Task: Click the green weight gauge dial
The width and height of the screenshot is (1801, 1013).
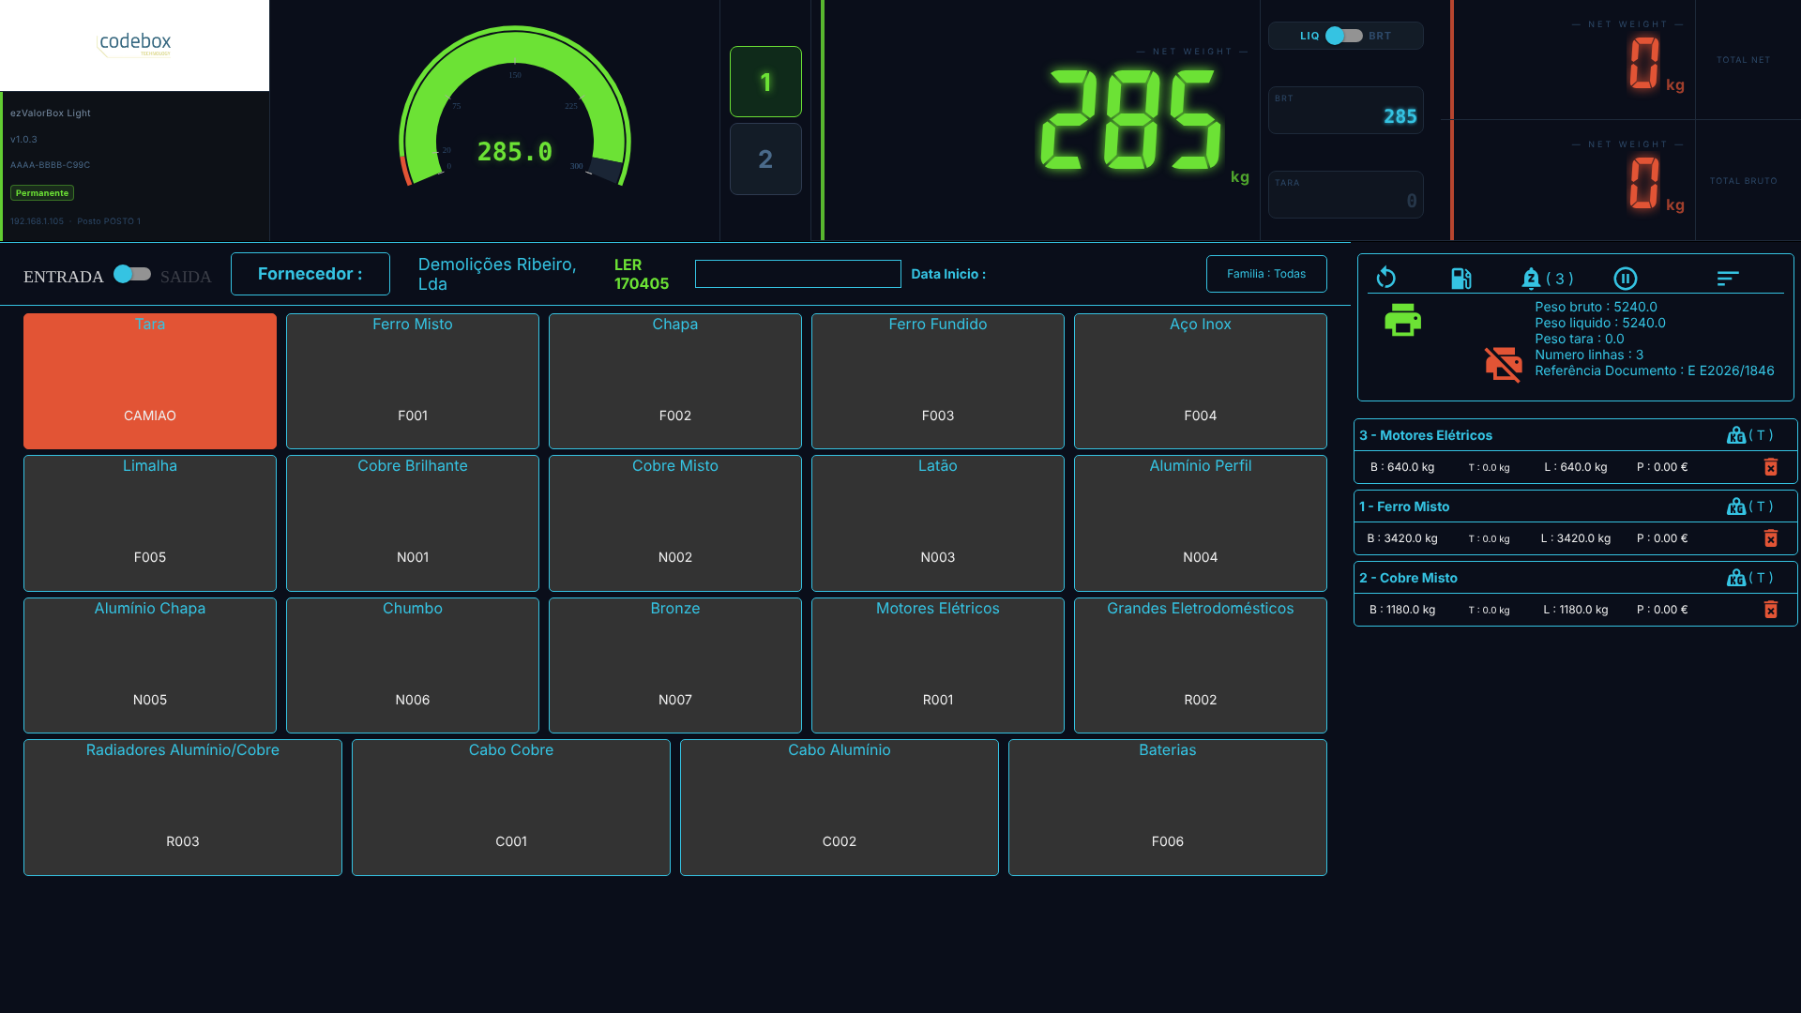Action: [x=514, y=108]
